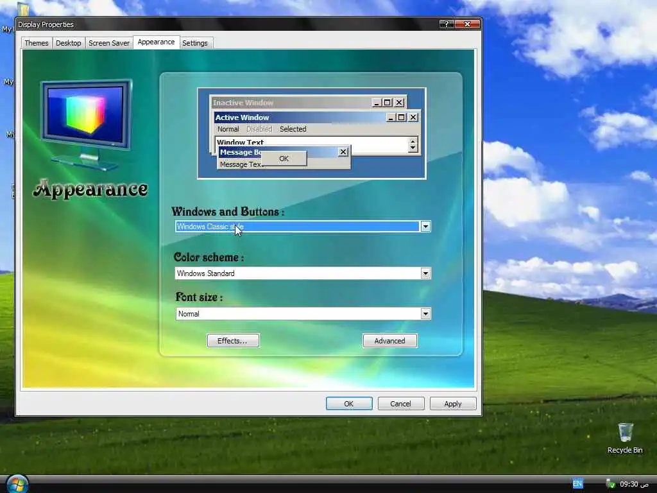Open the Recycle Bin desktop icon
Screen dimensions: 657x493
coord(625,438)
